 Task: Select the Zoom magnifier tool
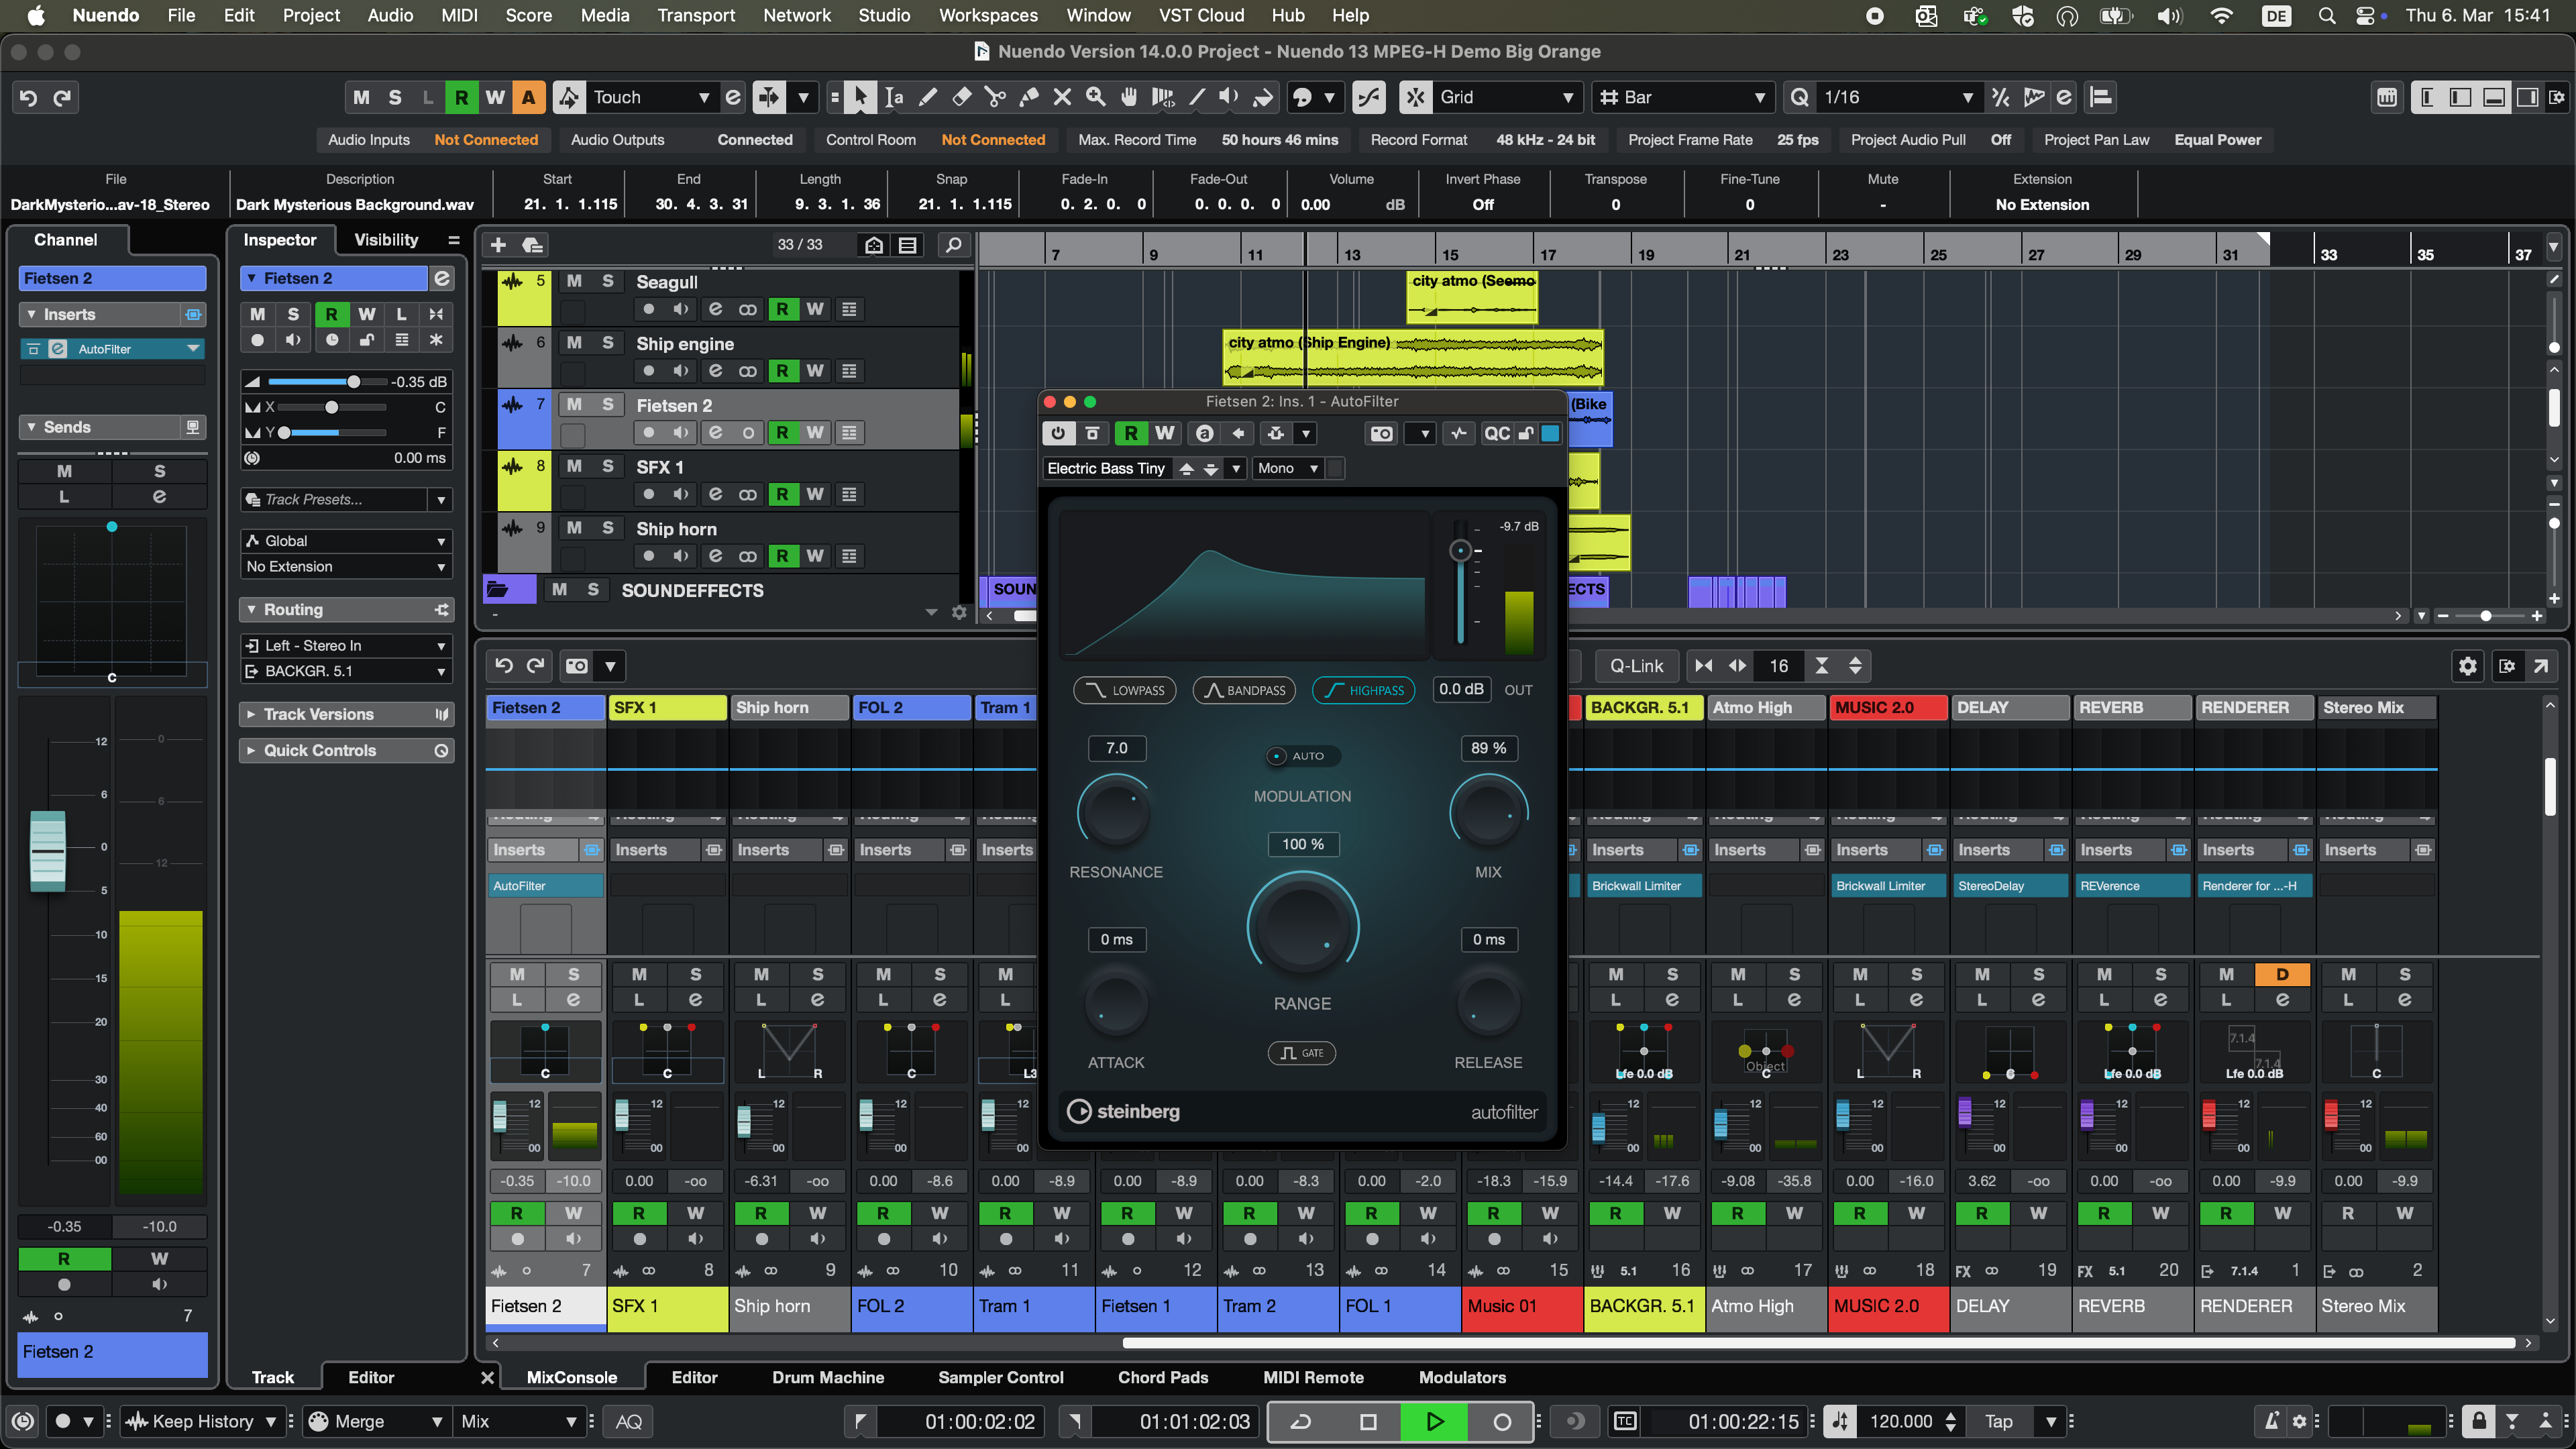1096,97
